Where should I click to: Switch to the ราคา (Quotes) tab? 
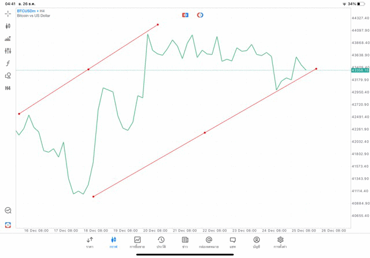[90, 242]
